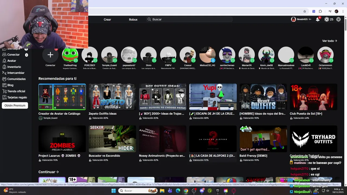Open the Robux tab in top navigation
347x195 pixels.
(133, 19)
